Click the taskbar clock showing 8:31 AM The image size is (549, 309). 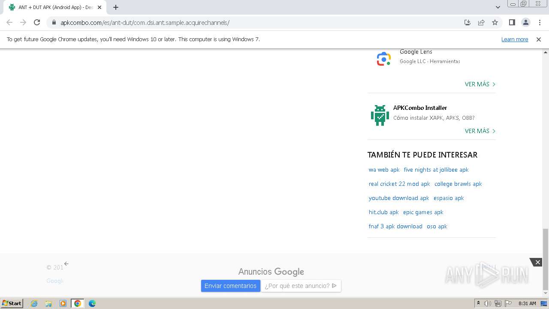[527, 303]
